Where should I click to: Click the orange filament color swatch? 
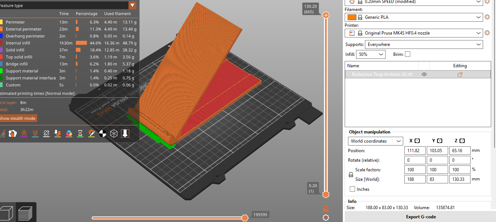[352, 17]
